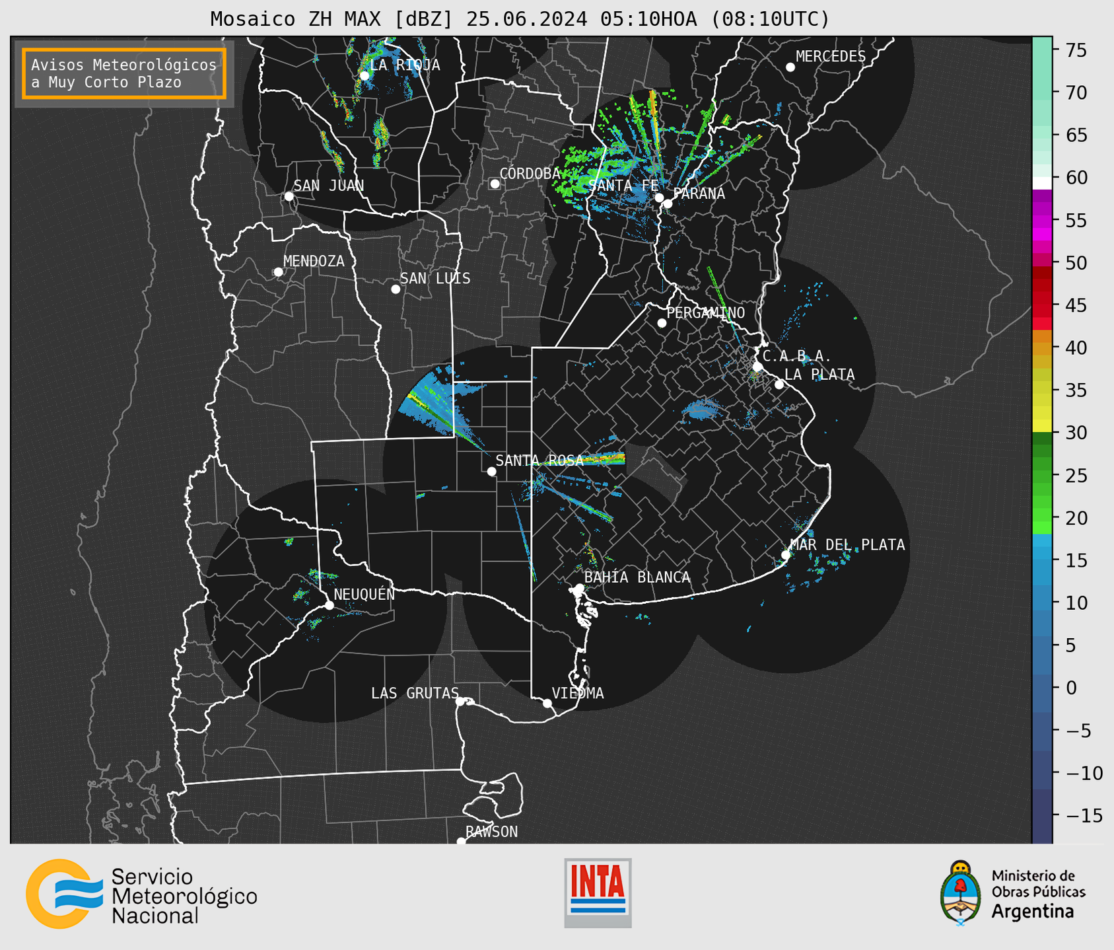The image size is (1114, 950).
Task: Click the 55 dBZ magenta color band
Action: (x=1042, y=220)
